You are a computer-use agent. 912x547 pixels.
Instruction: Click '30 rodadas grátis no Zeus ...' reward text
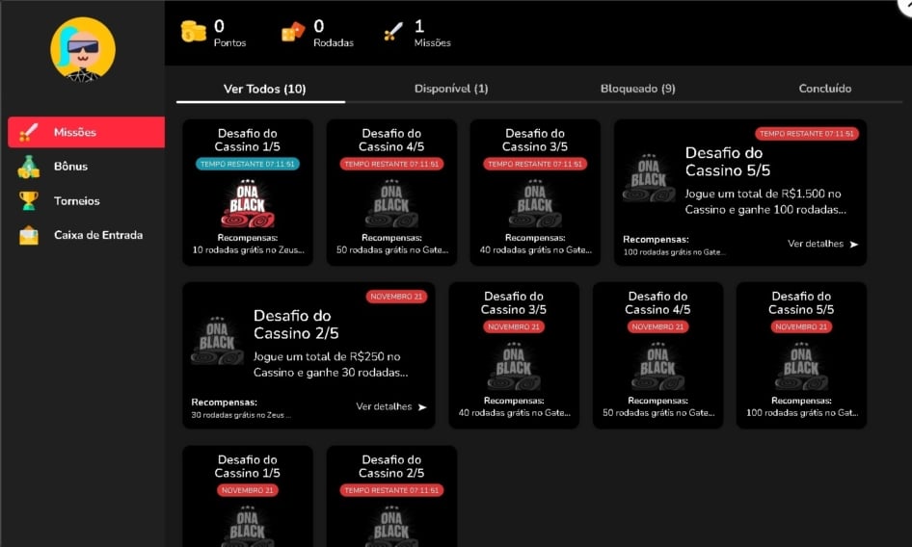point(241,415)
